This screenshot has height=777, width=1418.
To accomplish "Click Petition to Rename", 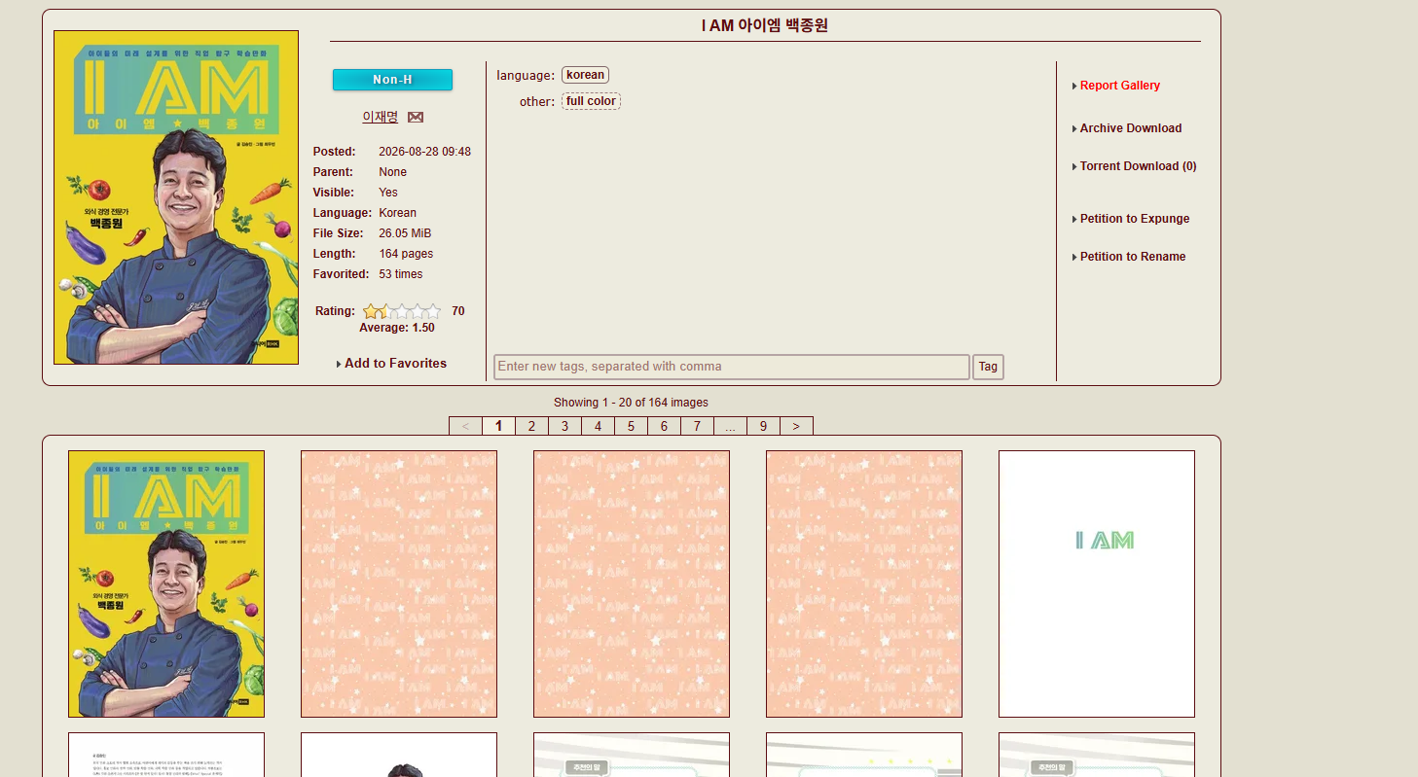I will (x=1133, y=257).
